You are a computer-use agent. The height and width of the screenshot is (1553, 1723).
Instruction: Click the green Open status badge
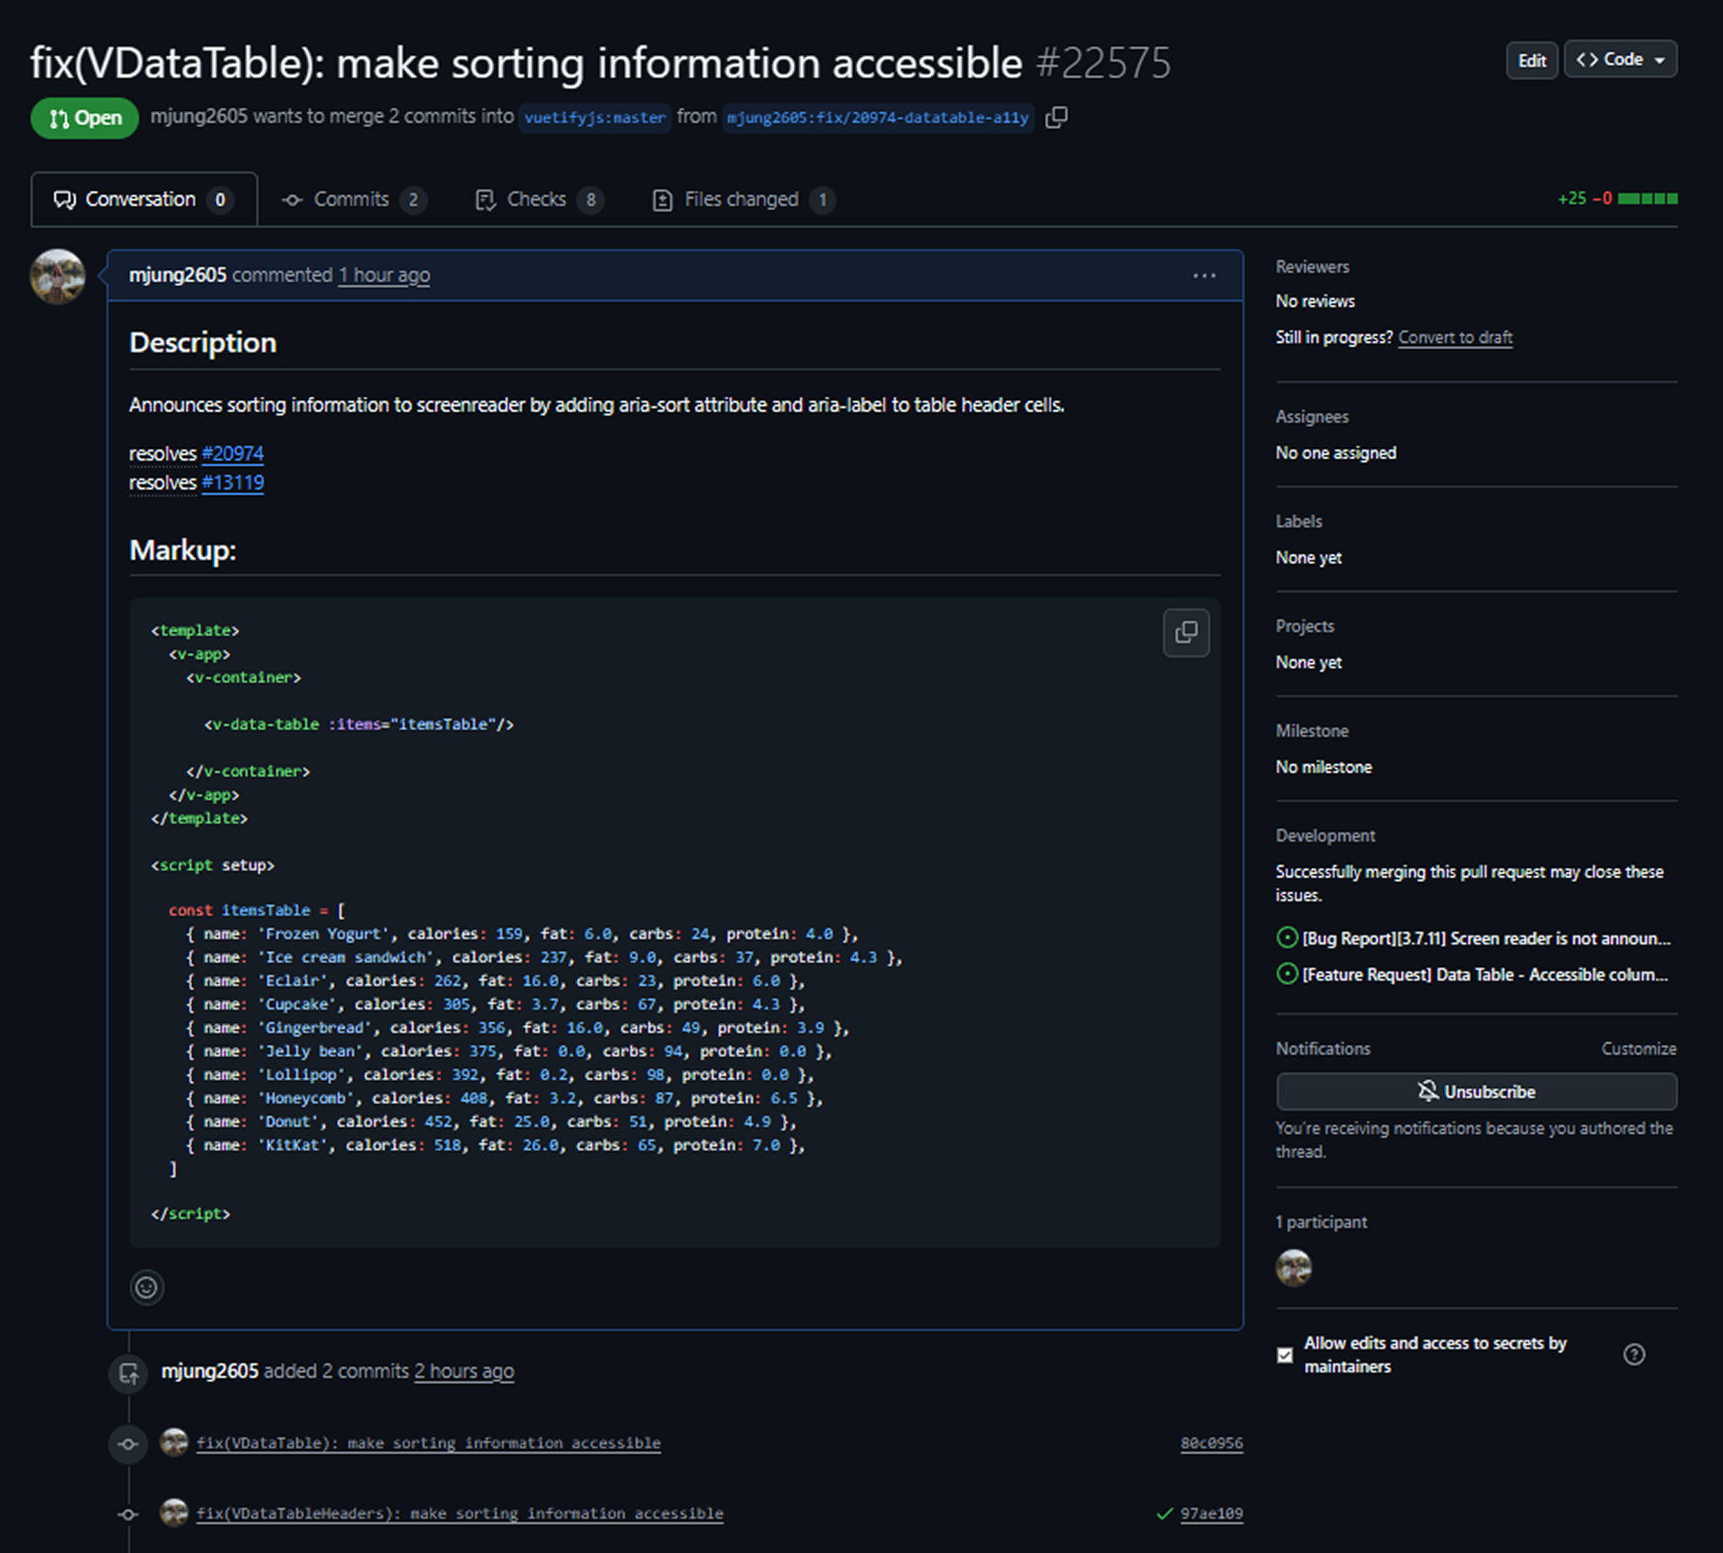(85, 118)
